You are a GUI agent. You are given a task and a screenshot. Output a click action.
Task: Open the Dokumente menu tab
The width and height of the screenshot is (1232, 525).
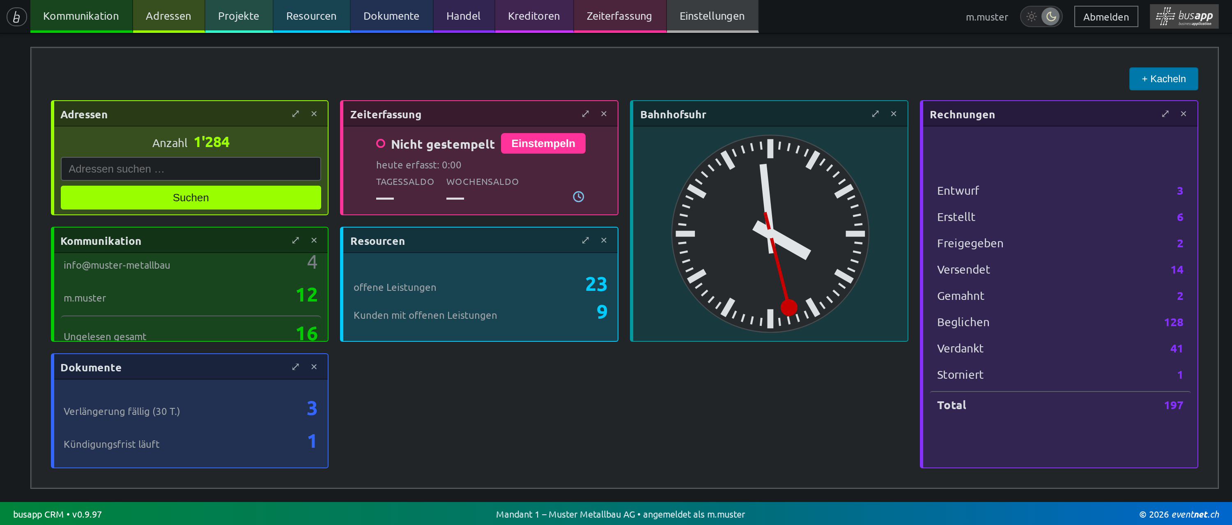(391, 16)
